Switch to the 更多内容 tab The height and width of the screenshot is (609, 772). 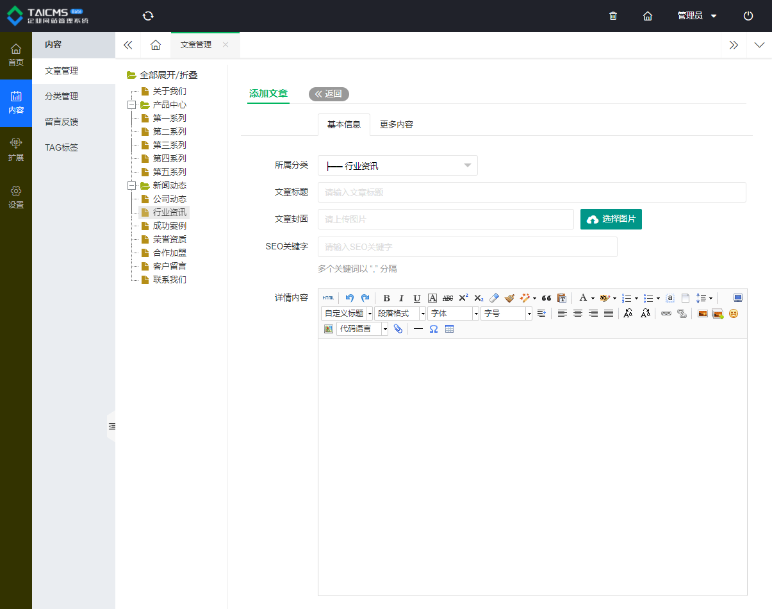click(x=396, y=124)
